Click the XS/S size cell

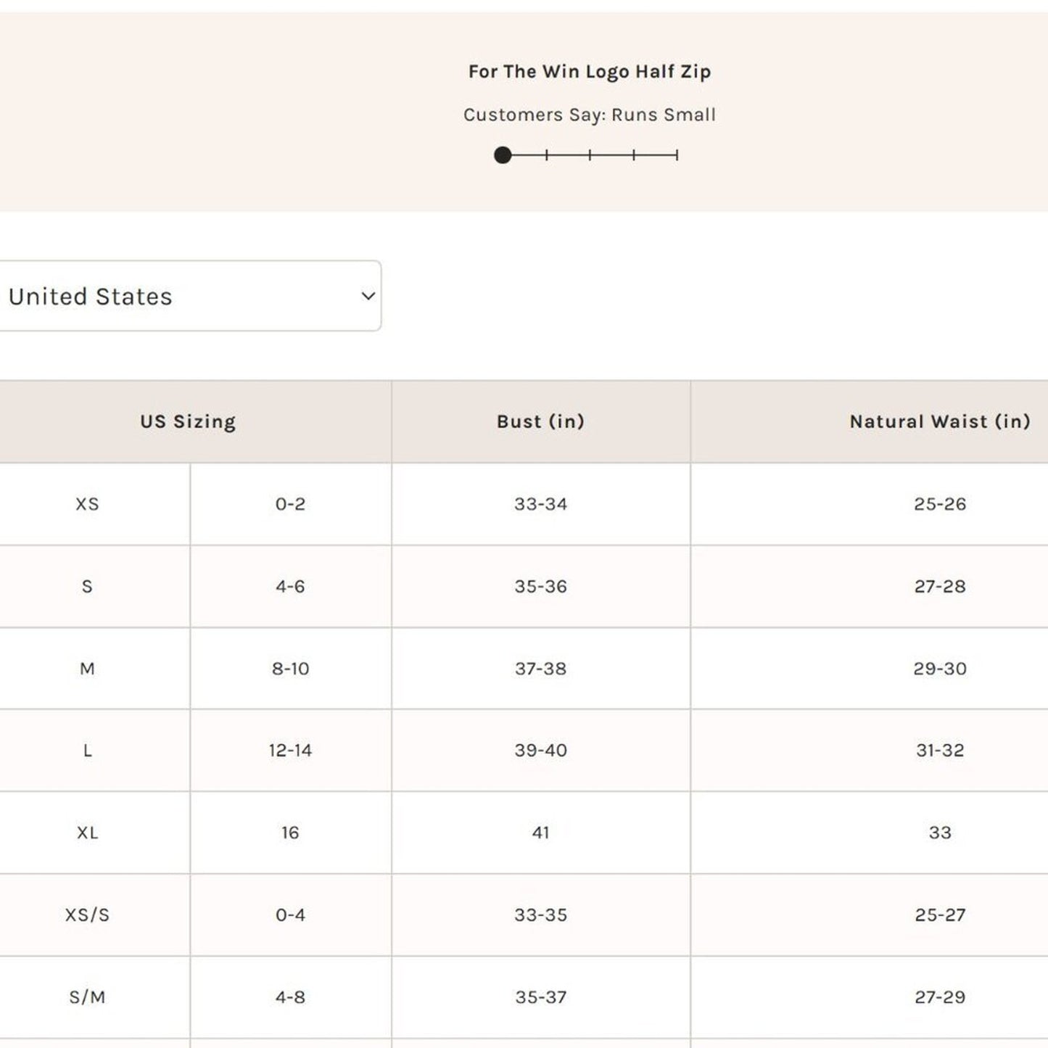coord(87,915)
